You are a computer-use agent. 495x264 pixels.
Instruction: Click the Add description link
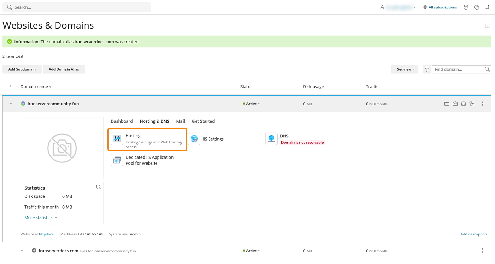473,234
